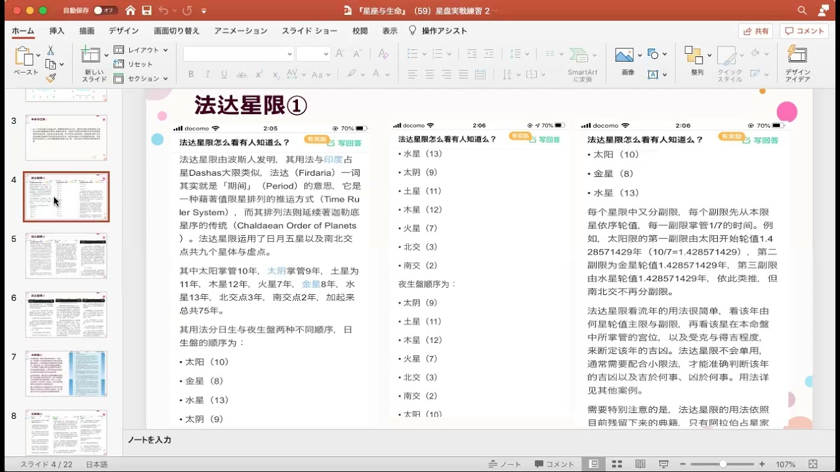Open the セクション section dropdown
Screen dimensions: 840x472
141,79
